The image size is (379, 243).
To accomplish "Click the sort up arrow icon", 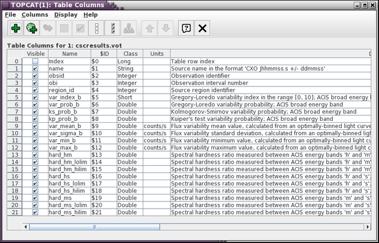I will (150, 28).
